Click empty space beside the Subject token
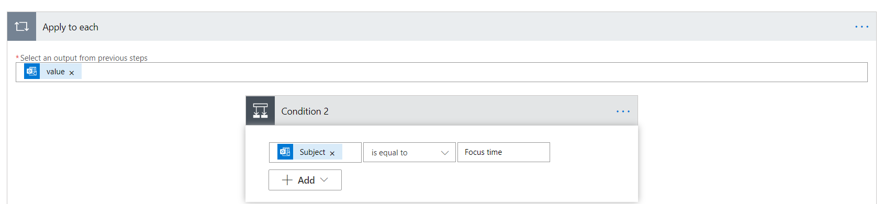This screenshot has width=883, height=204. point(351,152)
